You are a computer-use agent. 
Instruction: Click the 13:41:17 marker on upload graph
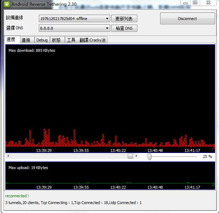tap(192, 187)
